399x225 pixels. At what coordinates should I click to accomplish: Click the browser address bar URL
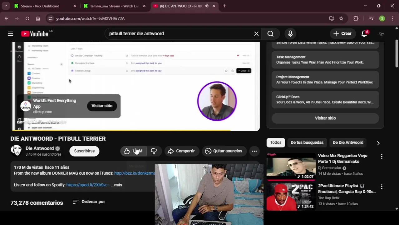pyautogui.click(x=90, y=18)
